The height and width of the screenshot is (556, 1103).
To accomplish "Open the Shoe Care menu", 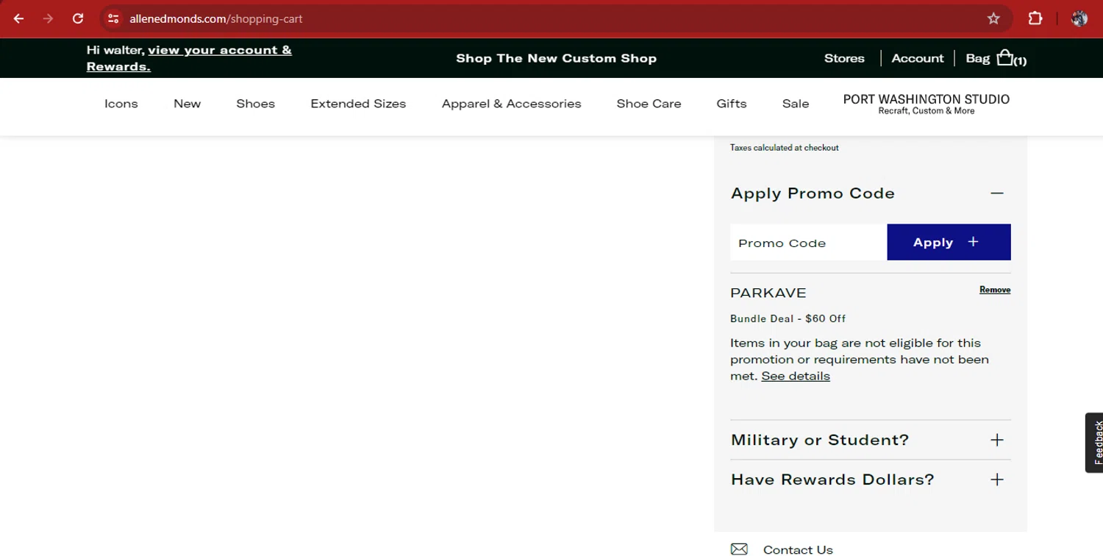I will (649, 104).
